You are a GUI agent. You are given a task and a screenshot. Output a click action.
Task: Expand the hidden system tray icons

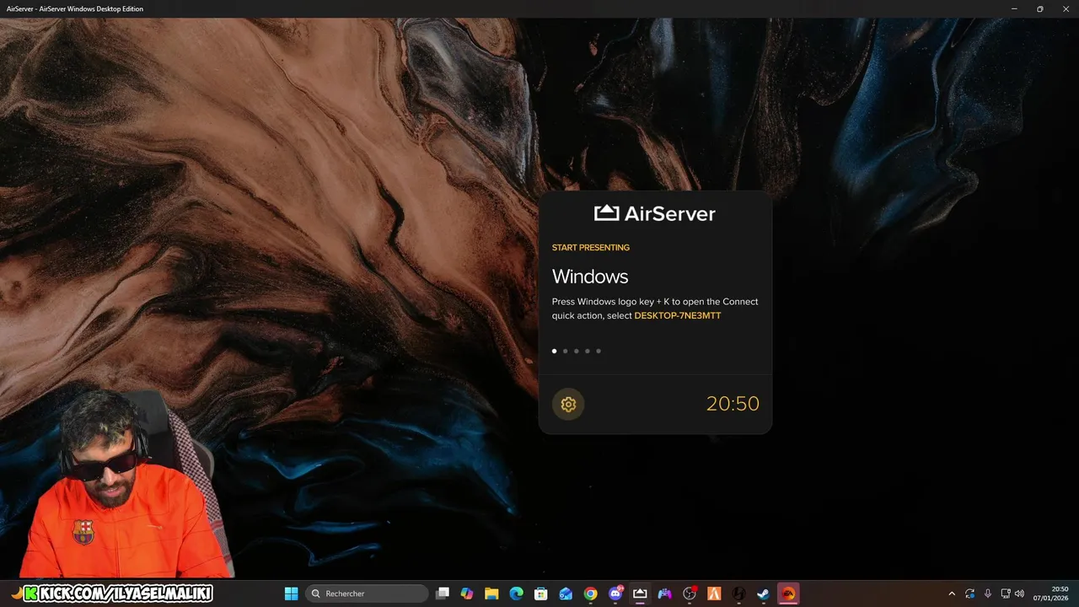952,594
